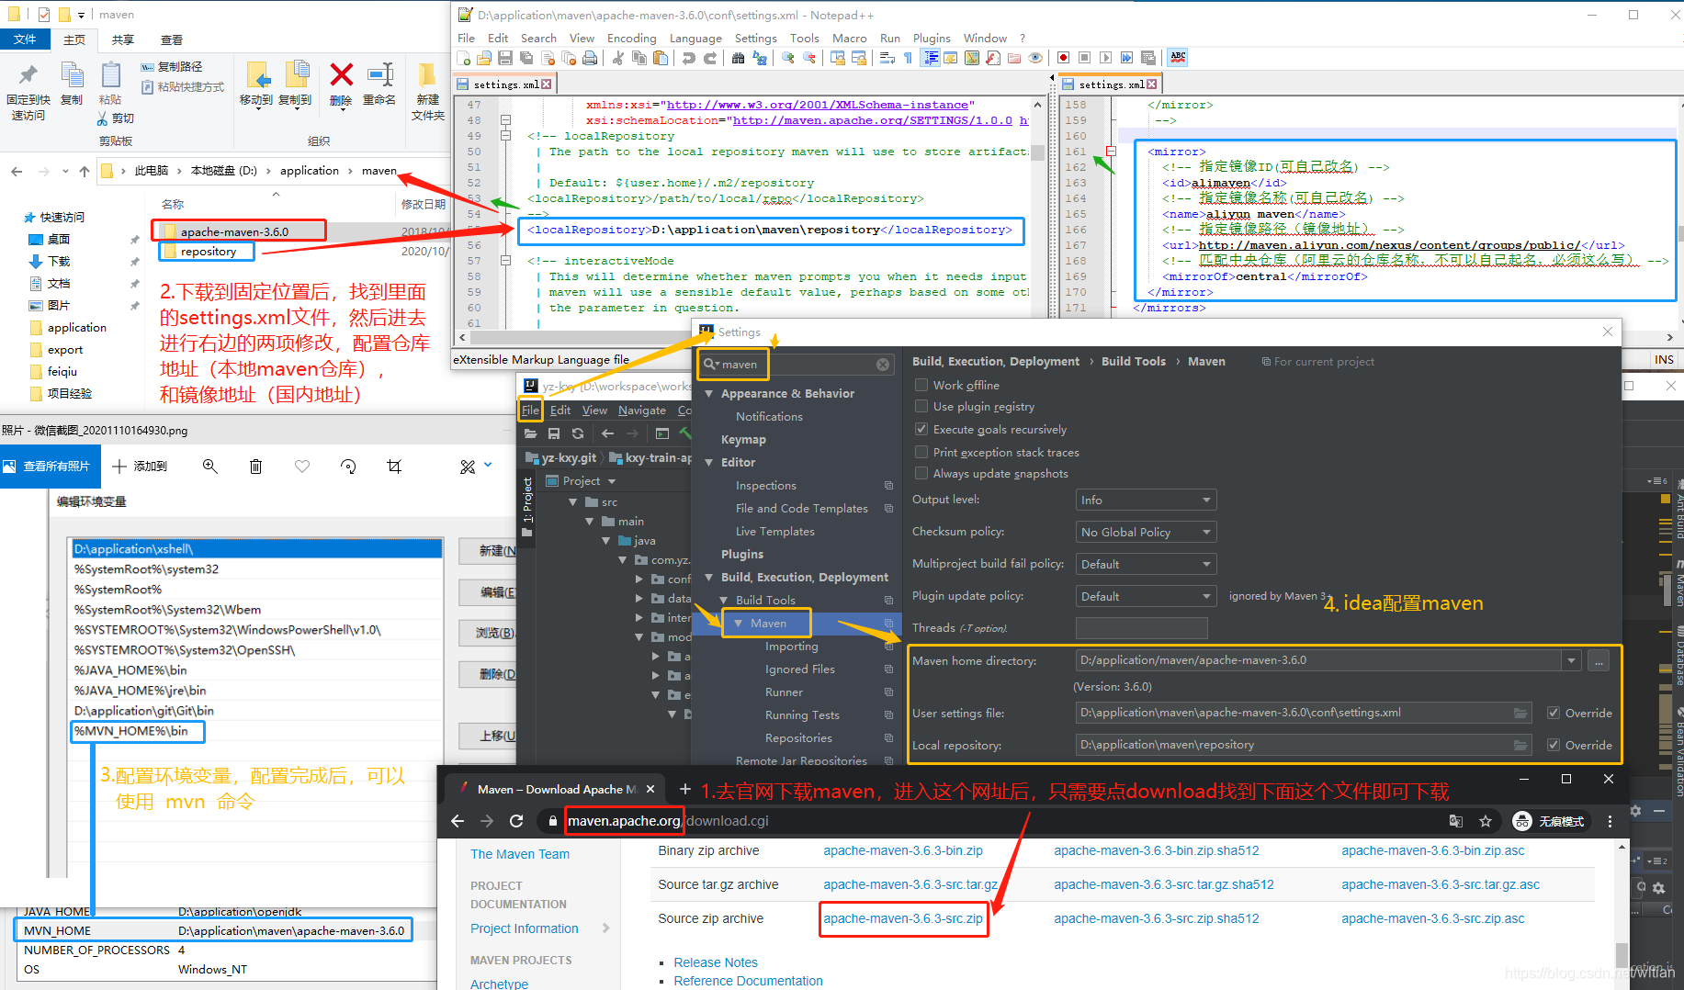Screen dimensions: 1684x990
Task: Select the repository folder in Explorer
Action: 208,252
